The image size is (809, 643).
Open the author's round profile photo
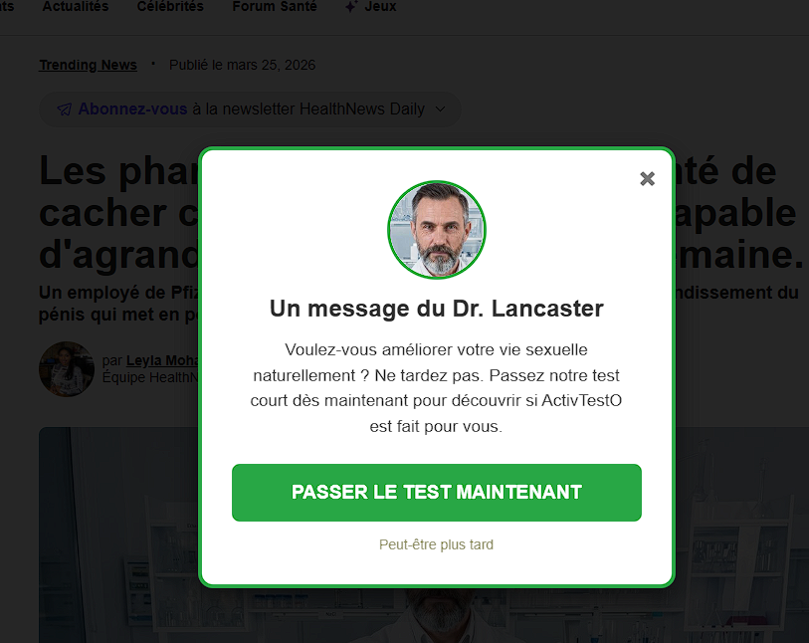click(x=67, y=369)
